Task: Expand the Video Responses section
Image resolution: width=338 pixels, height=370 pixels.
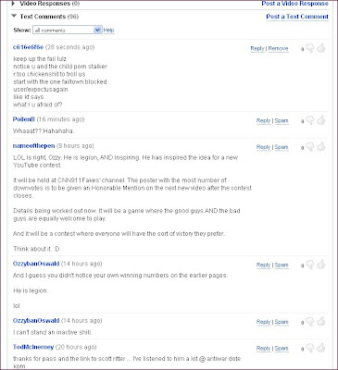Action: pyautogui.click(x=14, y=4)
